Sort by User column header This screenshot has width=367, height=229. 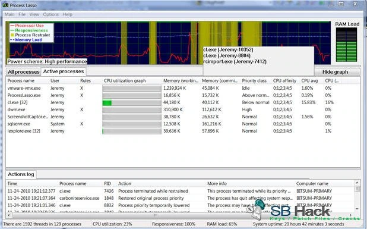click(55, 81)
